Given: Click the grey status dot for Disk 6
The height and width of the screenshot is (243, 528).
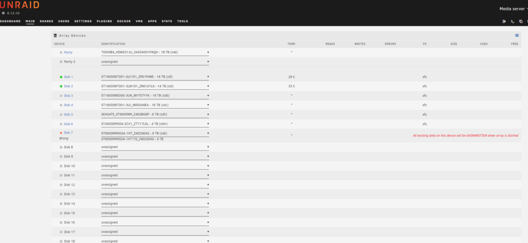Looking at the screenshot, I should (61, 124).
